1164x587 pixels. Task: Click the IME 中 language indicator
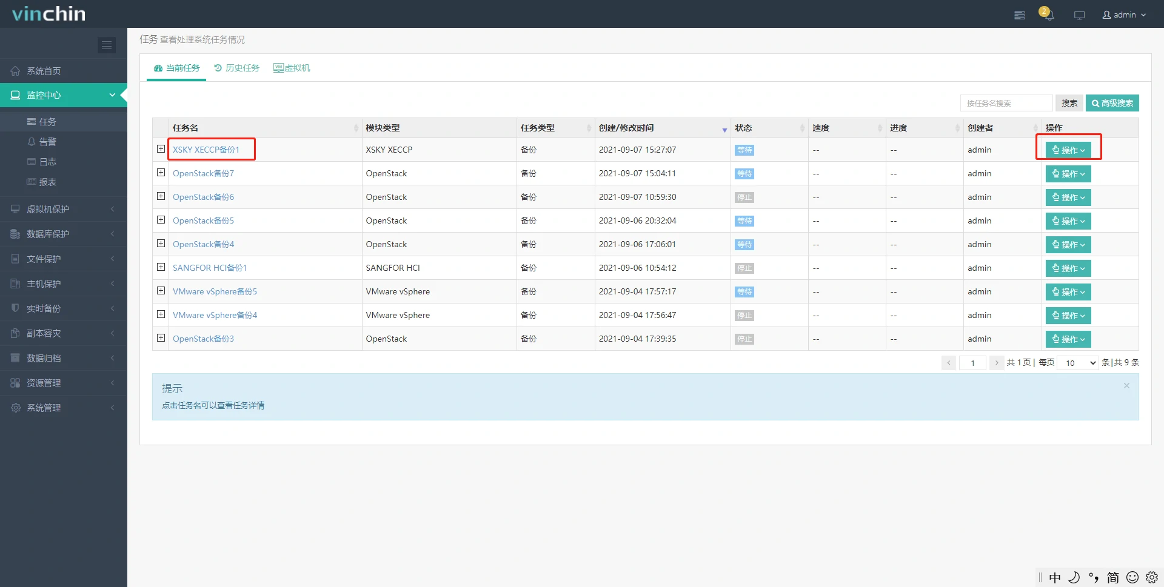(x=1055, y=577)
